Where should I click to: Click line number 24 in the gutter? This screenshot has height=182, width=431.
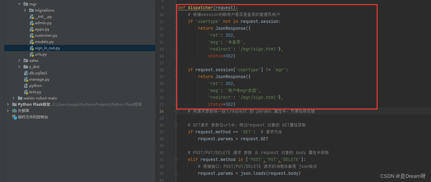click(162, 111)
